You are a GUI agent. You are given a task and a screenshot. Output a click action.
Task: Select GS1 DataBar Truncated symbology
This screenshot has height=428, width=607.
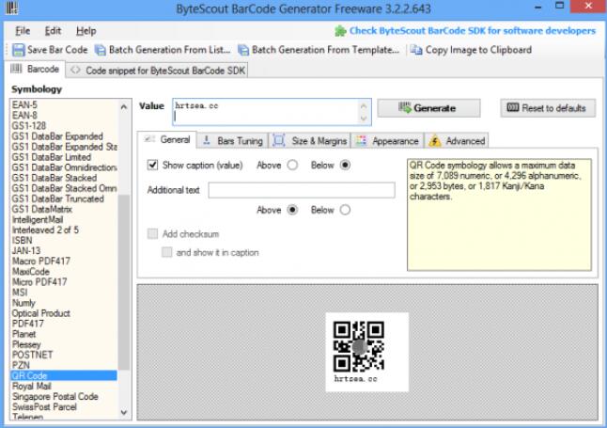coord(58,198)
